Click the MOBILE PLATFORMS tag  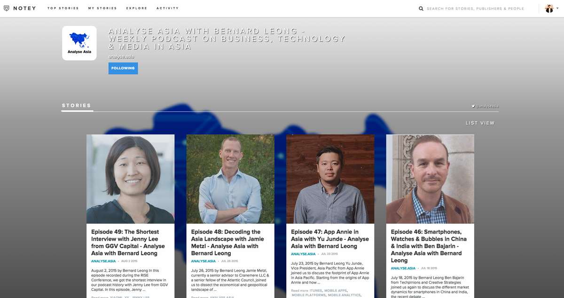[308, 295]
